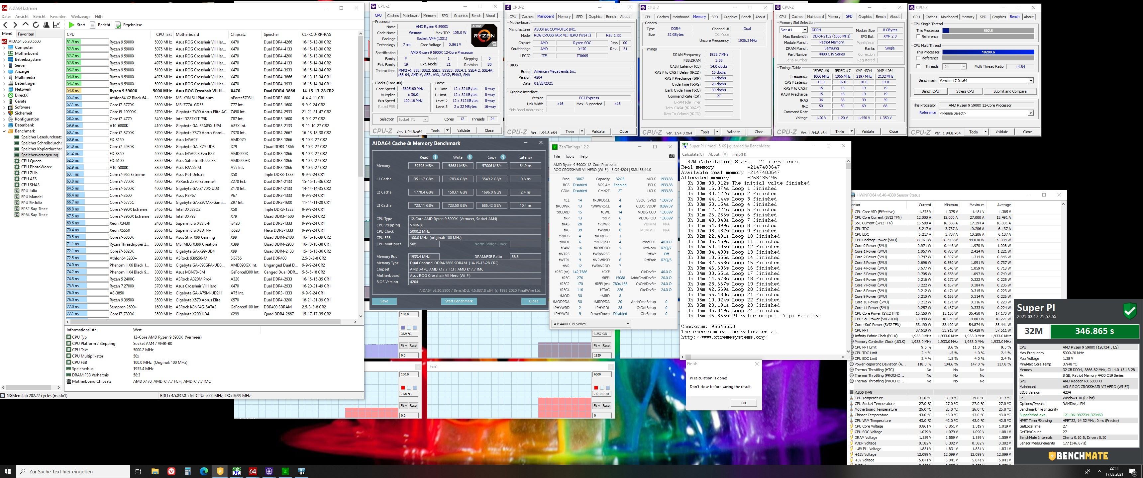
Task: Click Stress CPU button in CPU-Z
Action: (x=965, y=91)
